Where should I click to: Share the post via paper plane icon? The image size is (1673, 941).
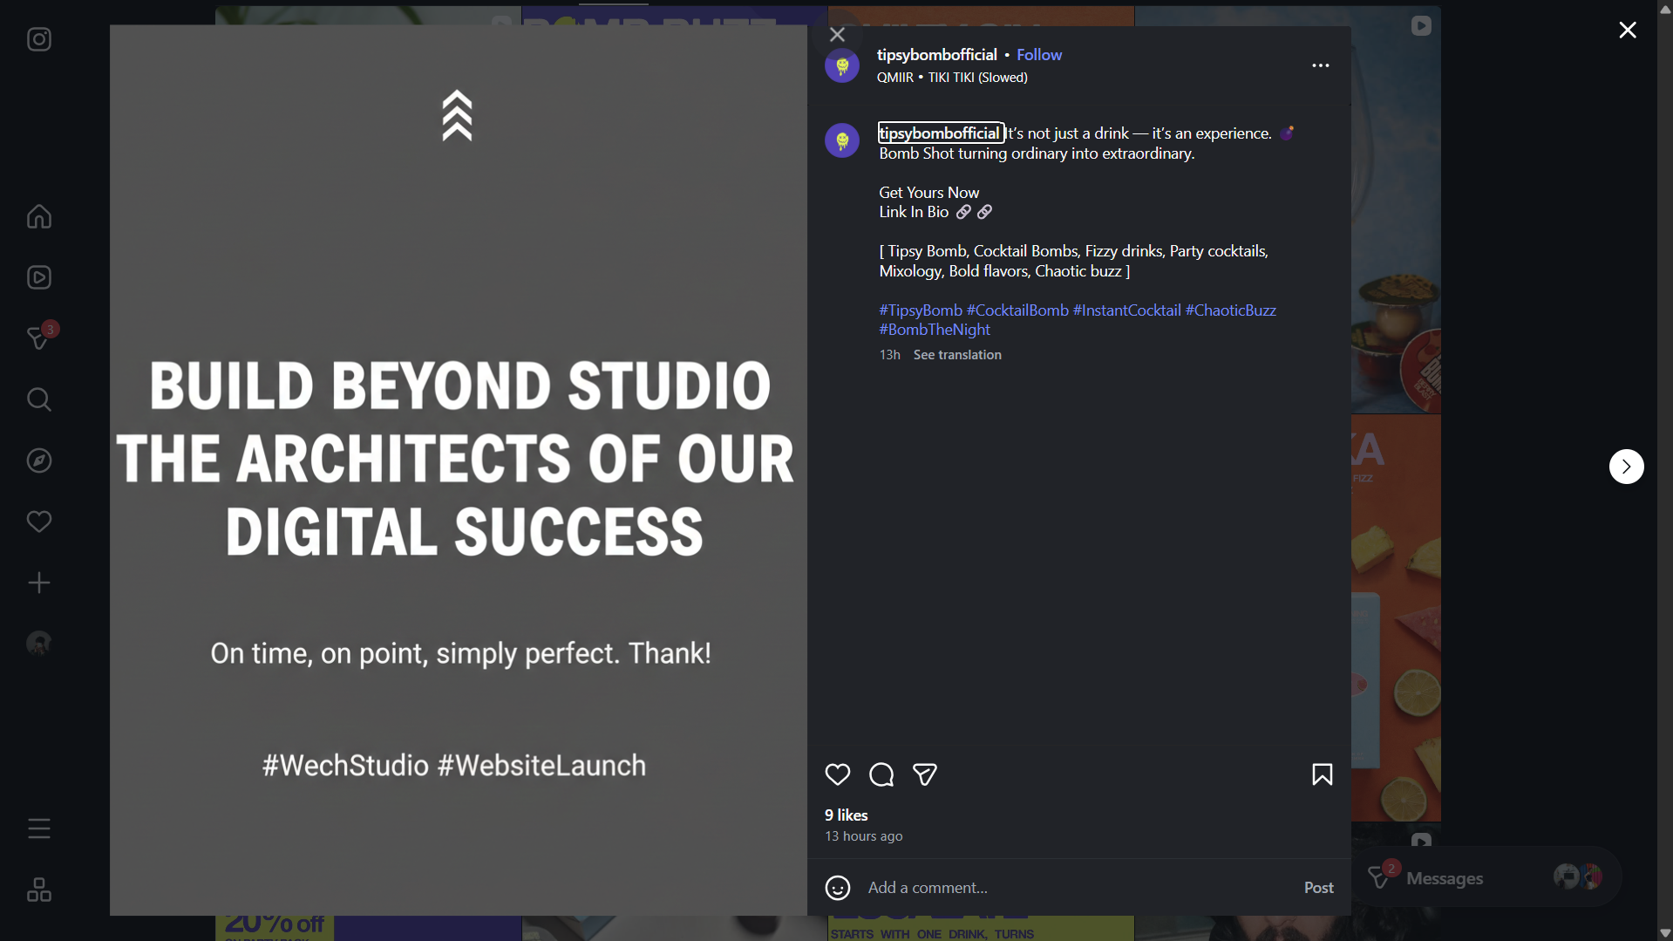pyautogui.click(x=925, y=774)
